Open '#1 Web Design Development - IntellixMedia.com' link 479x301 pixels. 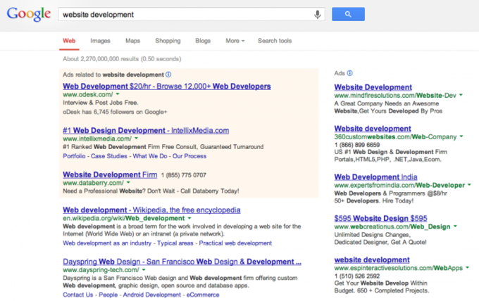click(x=146, y=131)
